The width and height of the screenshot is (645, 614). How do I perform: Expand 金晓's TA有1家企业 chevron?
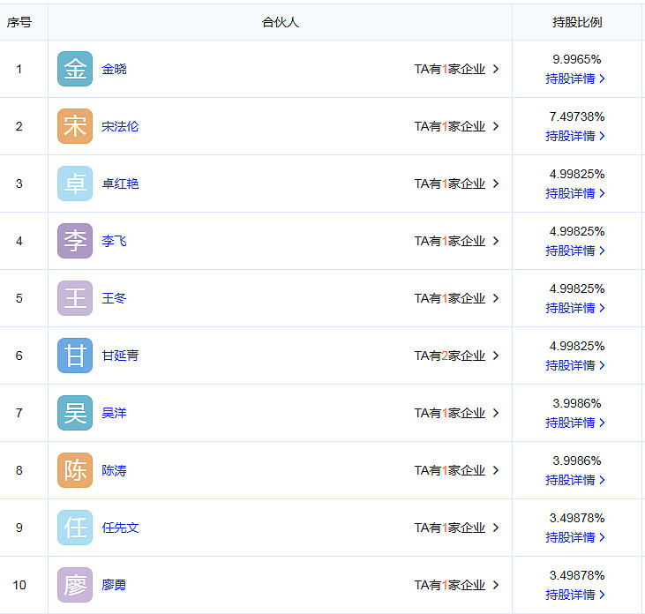pyautogui.click(x=496, y=69)
